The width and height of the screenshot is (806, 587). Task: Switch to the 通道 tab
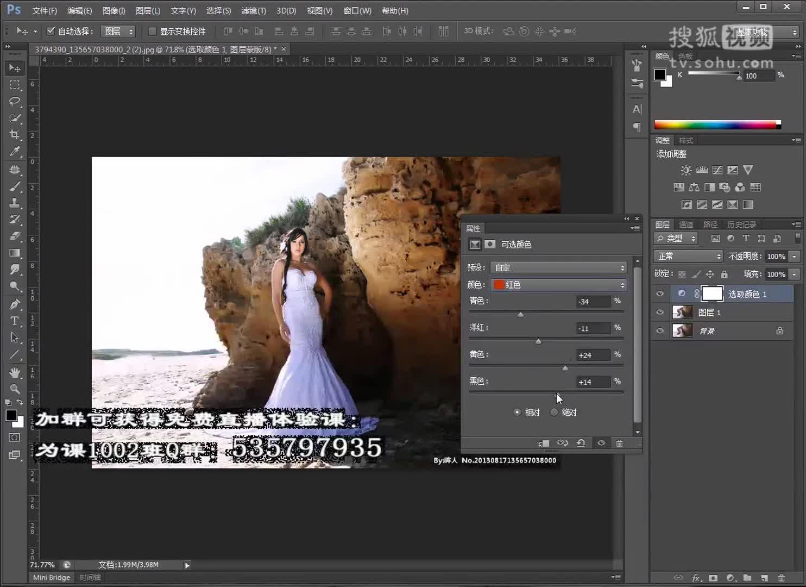coord(685,224)
